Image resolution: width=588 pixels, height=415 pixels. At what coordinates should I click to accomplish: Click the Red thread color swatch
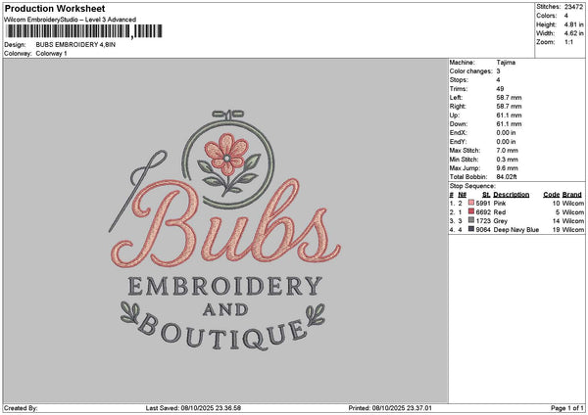[471, 211]
